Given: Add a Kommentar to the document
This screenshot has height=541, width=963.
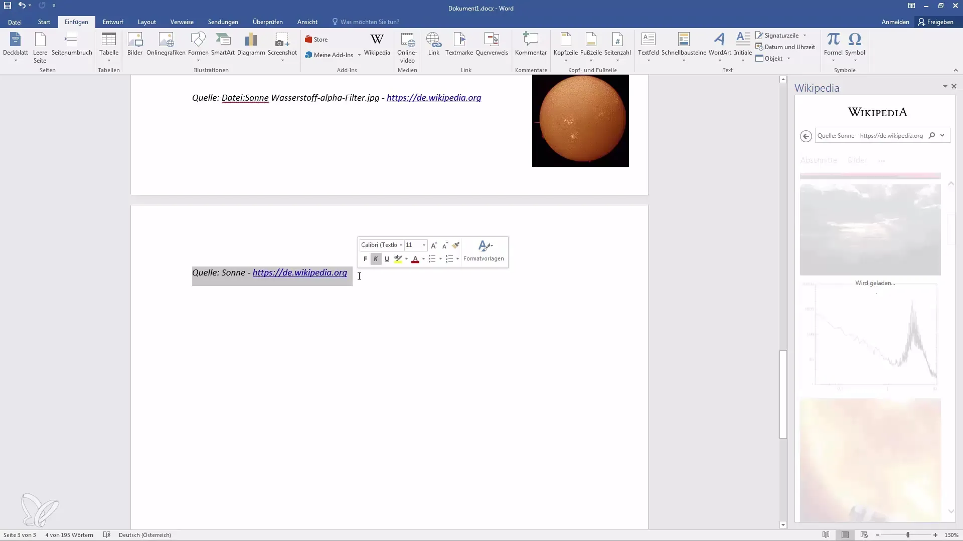Looking at the screenshot, I should [x=531, y=44].
